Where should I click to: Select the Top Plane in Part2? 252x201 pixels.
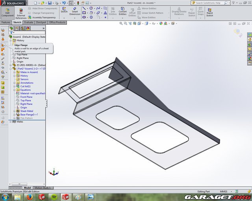click(x=26, y=100)
